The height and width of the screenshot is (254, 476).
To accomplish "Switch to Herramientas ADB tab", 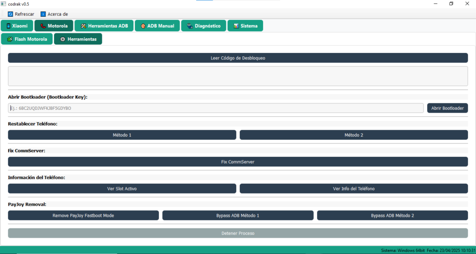I will 104,26.
